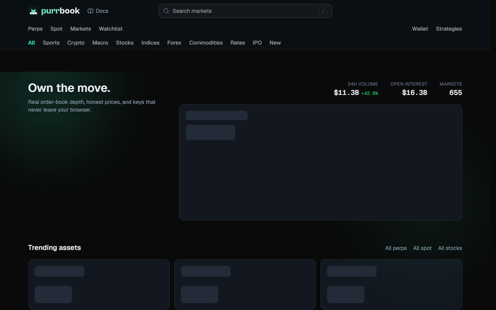Filter by Stocks category
This screenshot has width=496, height=310.
point(125,43)
